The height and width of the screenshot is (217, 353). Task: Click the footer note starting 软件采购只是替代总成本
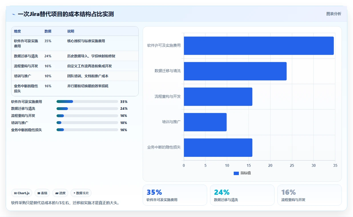tap(66, 203)
